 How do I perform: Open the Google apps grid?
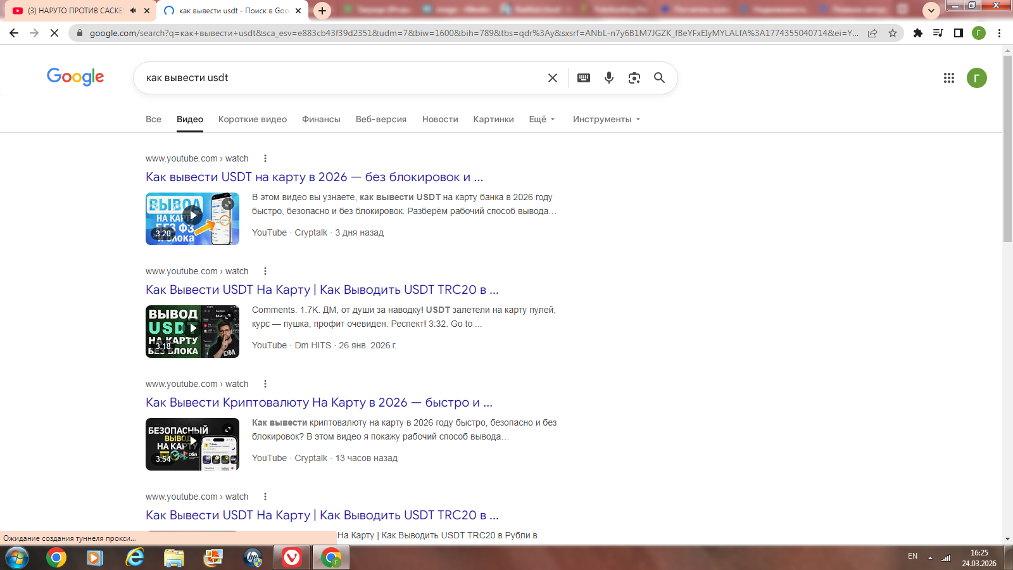tap(949, 78)
